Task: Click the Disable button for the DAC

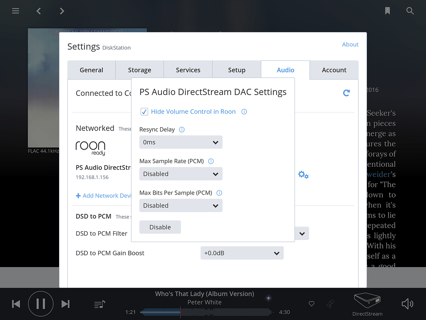Action: coord(160,227)
